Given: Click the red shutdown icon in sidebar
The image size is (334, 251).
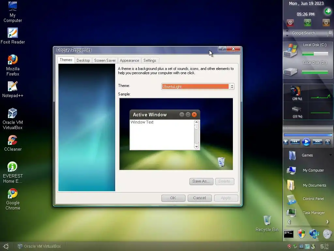Looking at the screenshot, I should [x=290, y=23].
